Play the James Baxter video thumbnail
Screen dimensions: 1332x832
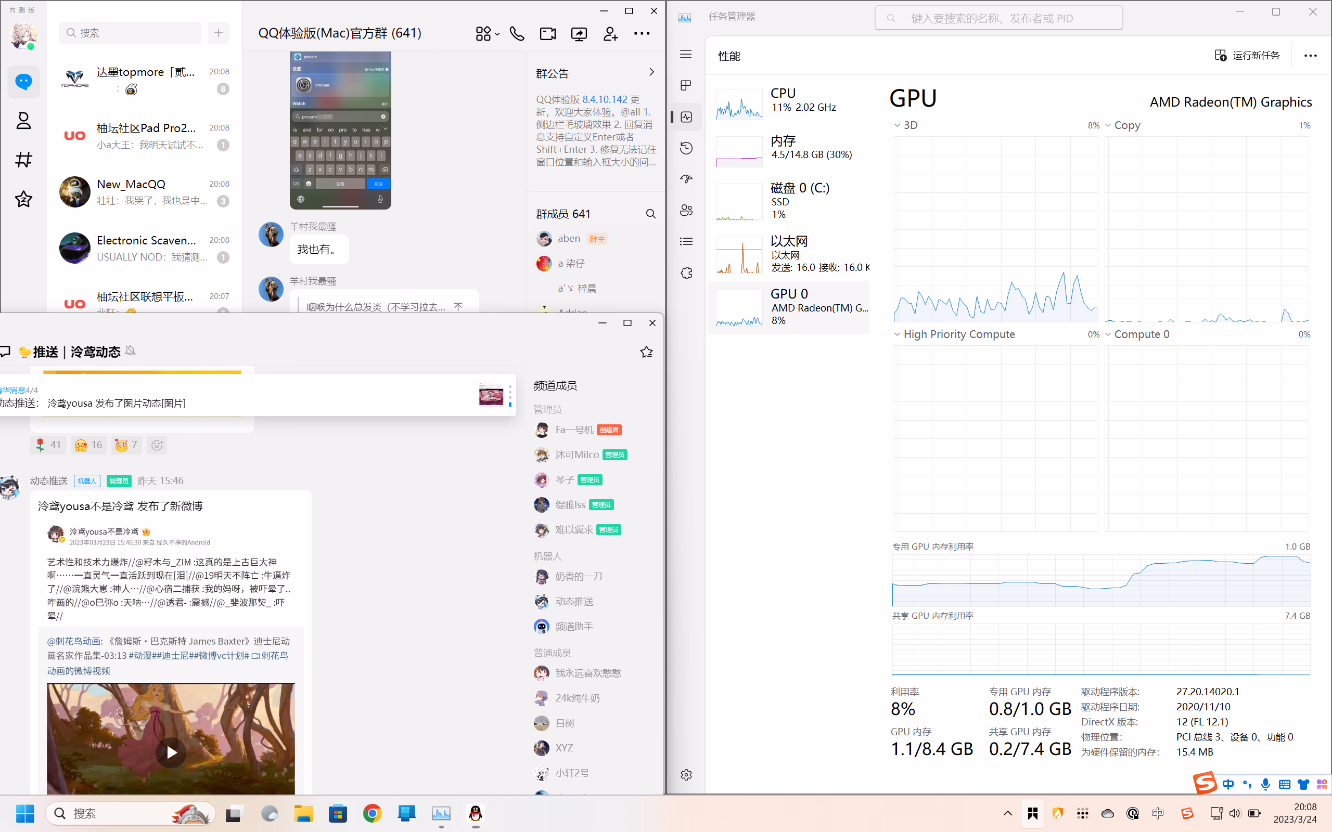coord(171,752)
